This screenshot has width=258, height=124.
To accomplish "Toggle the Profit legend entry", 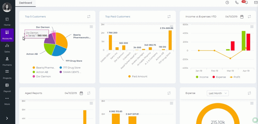I will coord(235,77).
